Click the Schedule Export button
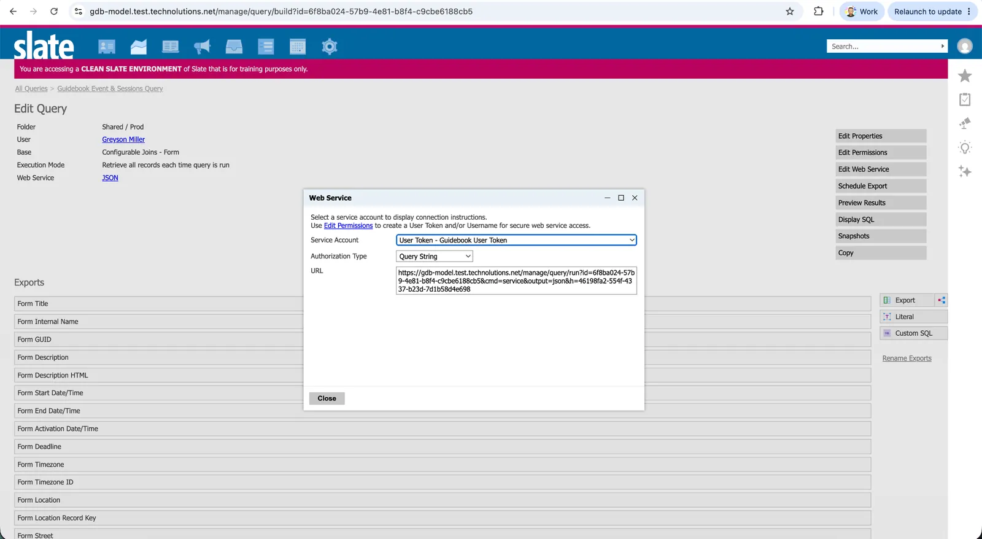Image resolution: width=982 pixels, height=539 pixels. (881, 186)
